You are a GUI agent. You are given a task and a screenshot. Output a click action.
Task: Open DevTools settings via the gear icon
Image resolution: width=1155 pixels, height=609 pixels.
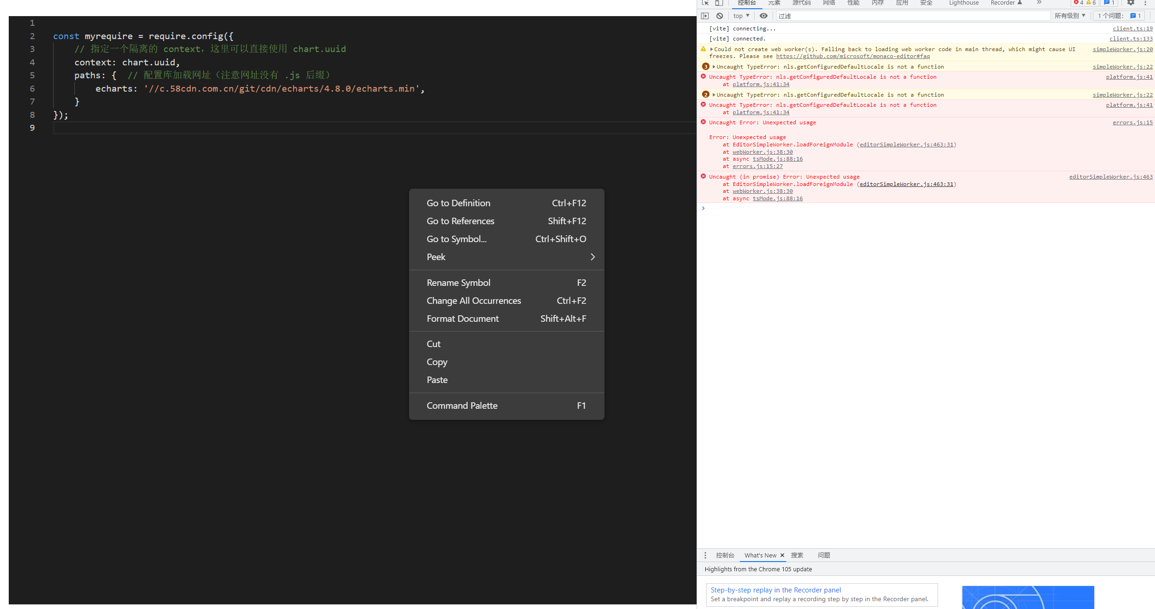click(x=1131, y=3)
